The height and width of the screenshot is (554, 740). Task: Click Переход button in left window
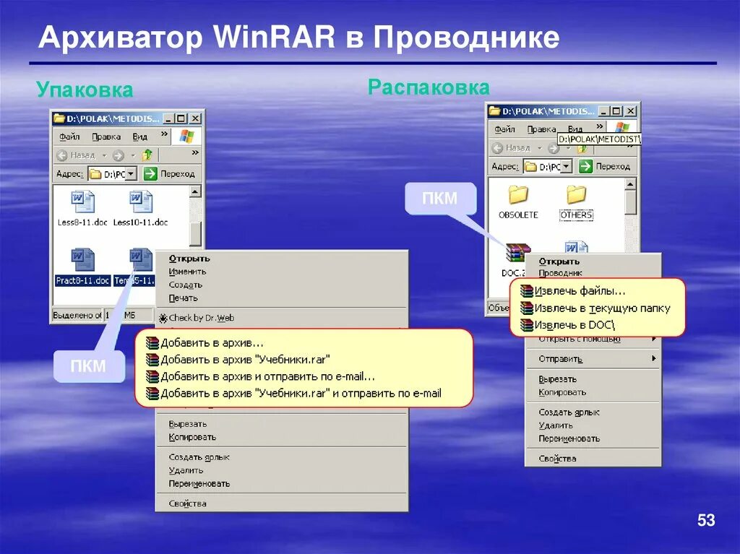pos(169,173)
